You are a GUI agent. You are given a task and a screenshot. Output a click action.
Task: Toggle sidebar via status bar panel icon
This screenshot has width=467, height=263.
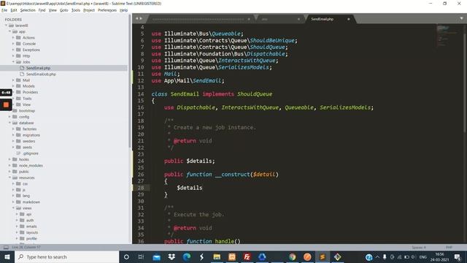point(6,247)
